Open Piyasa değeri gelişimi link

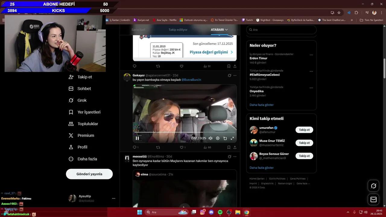211,52
